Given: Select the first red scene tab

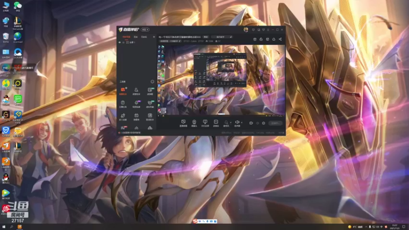Looking at the screenshot, I should 126,37.
